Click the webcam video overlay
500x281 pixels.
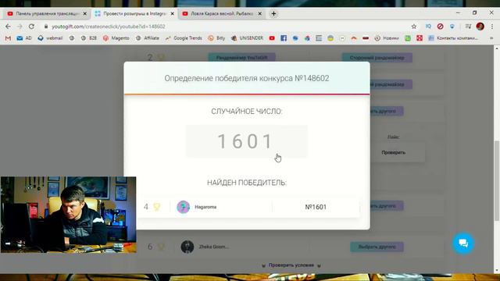tap(68, 215)
